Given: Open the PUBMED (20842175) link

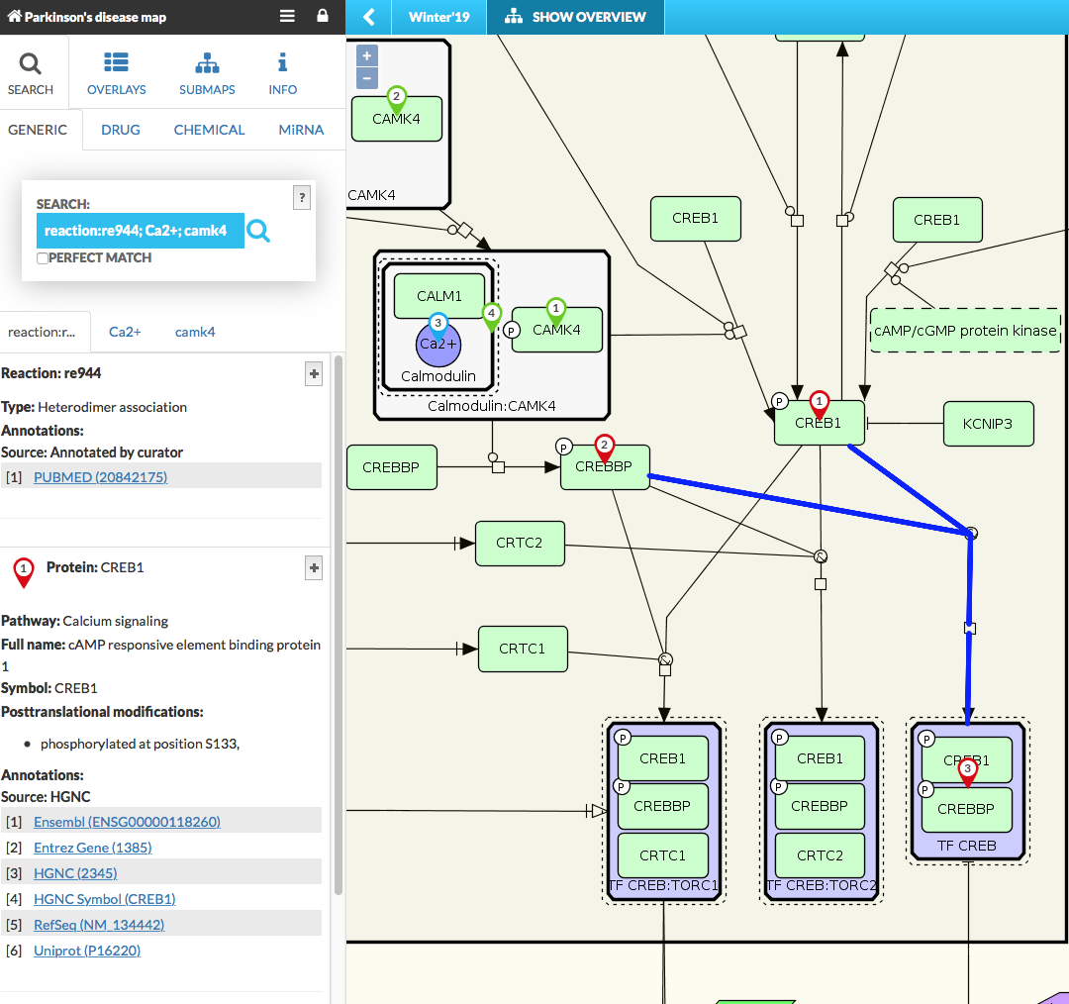Looking at the screenshot, I should [x=100, y=477].
